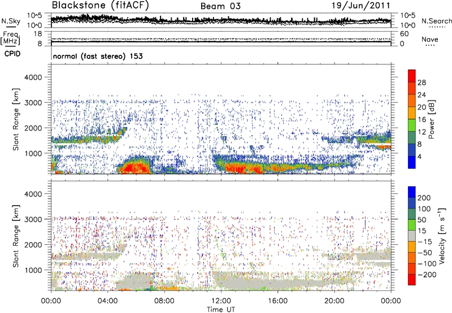452x313 pixels.
Task: Select the '2000' tick of the power panel
Action: click(x=33, y=128)
